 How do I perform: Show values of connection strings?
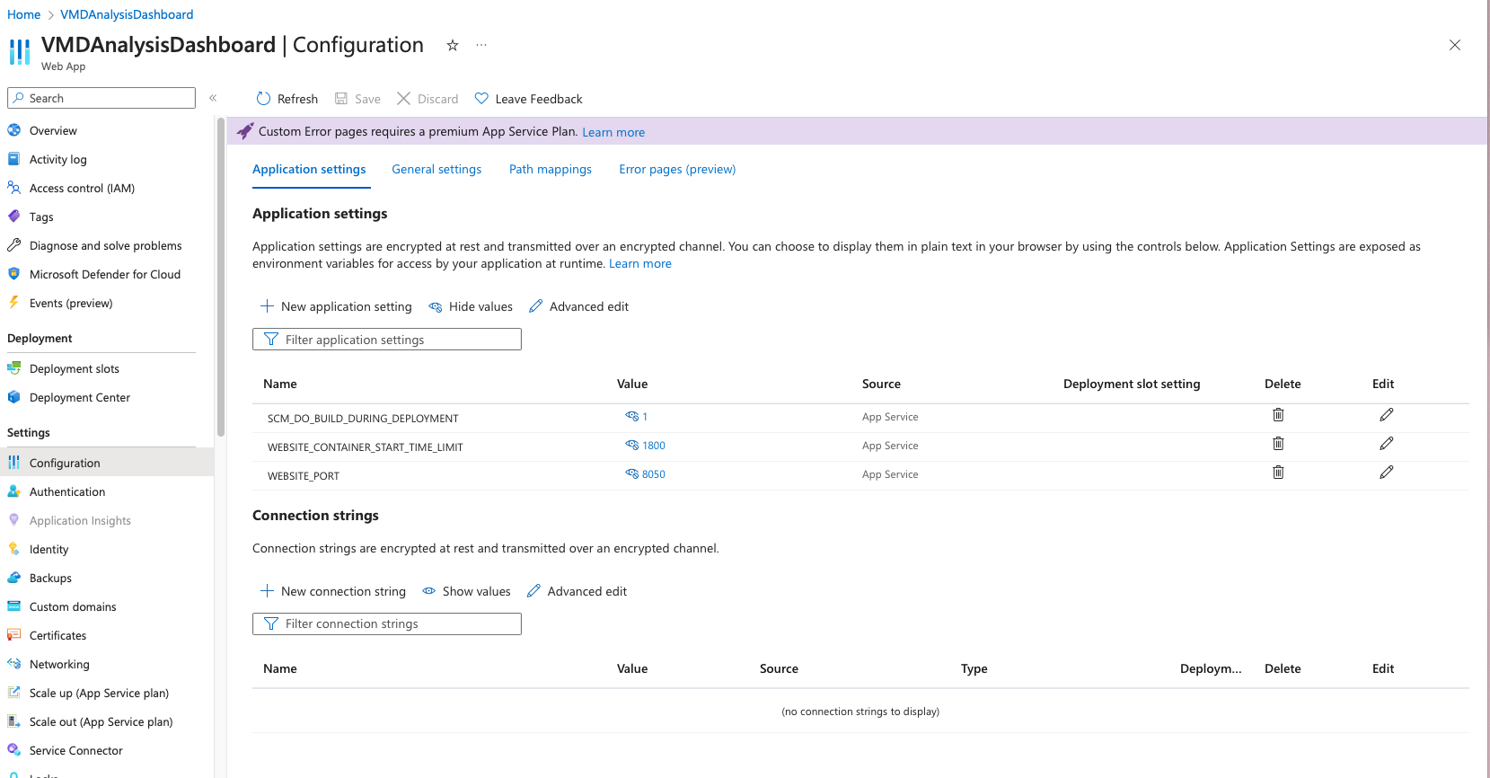point(466,591)
